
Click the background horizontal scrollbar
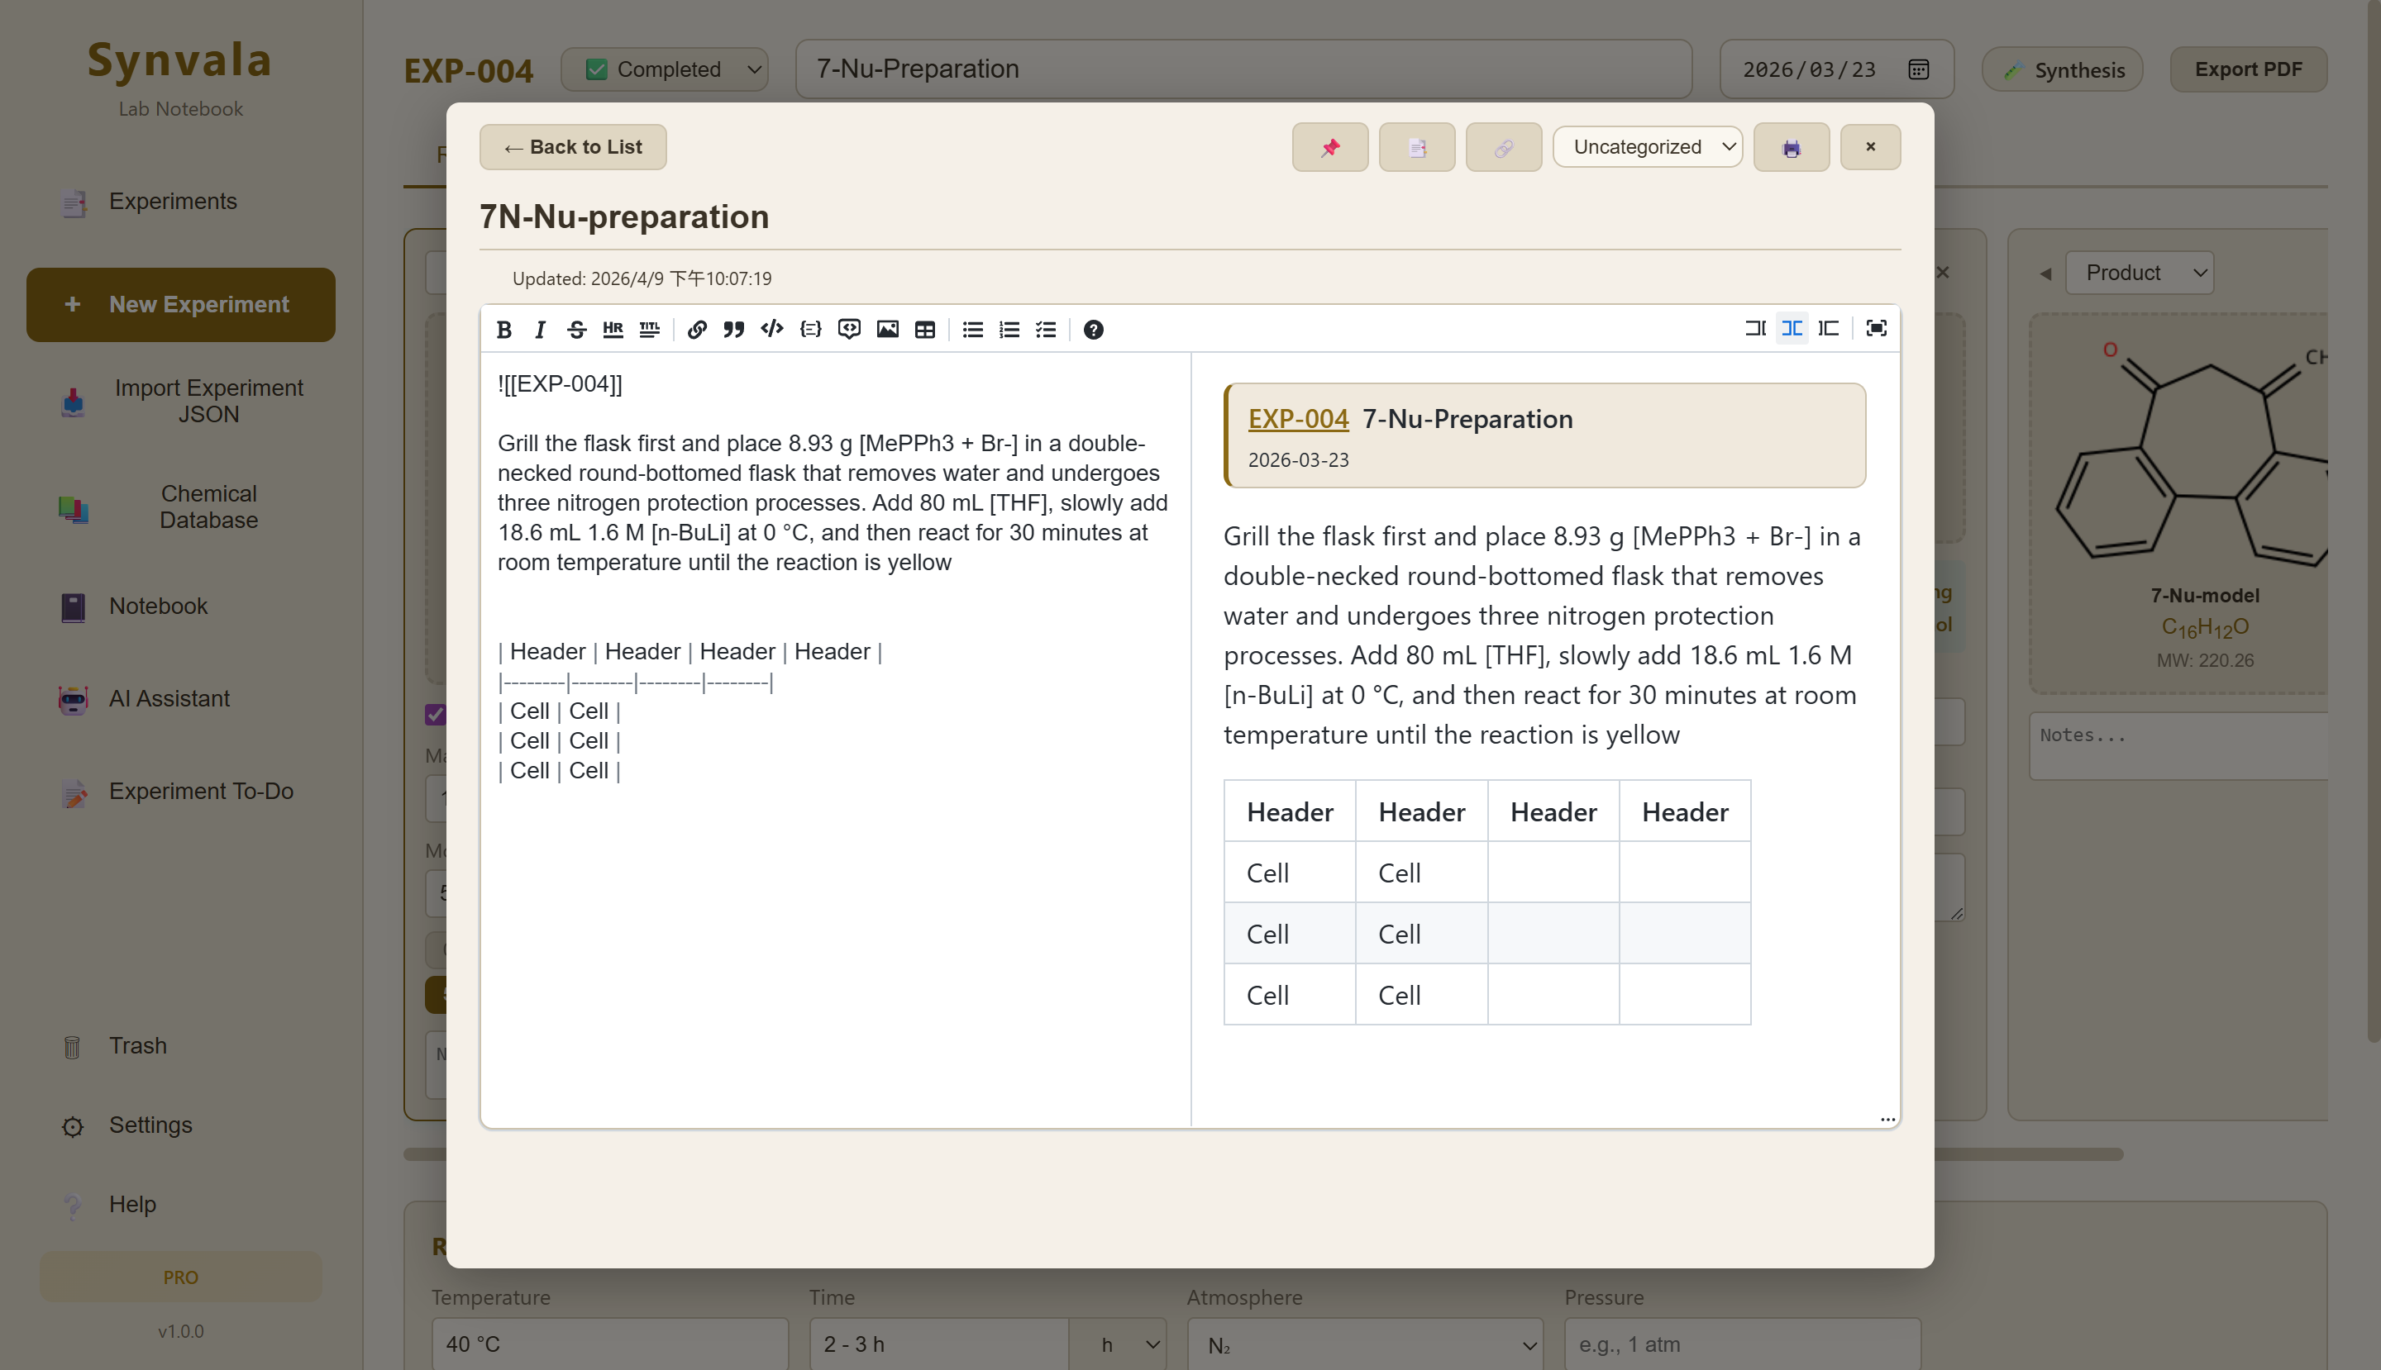pos(1262,1154)
